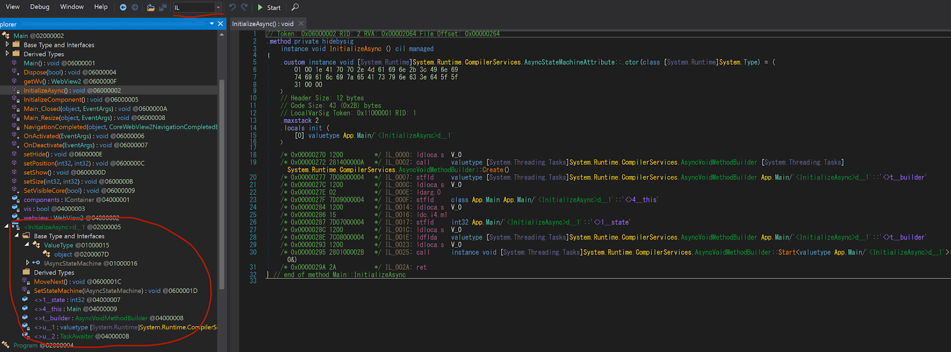Select the getWv() : WebView2 method

click(70, 81)
